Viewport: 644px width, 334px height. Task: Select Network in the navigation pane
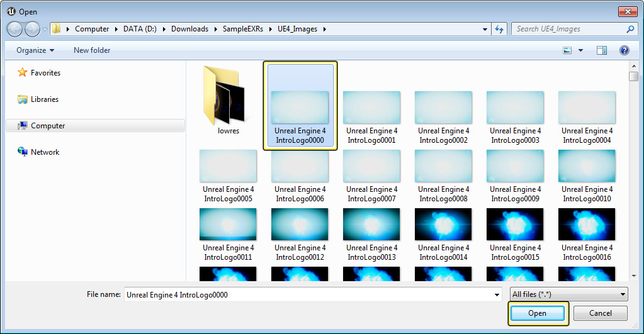coord(45,152)
